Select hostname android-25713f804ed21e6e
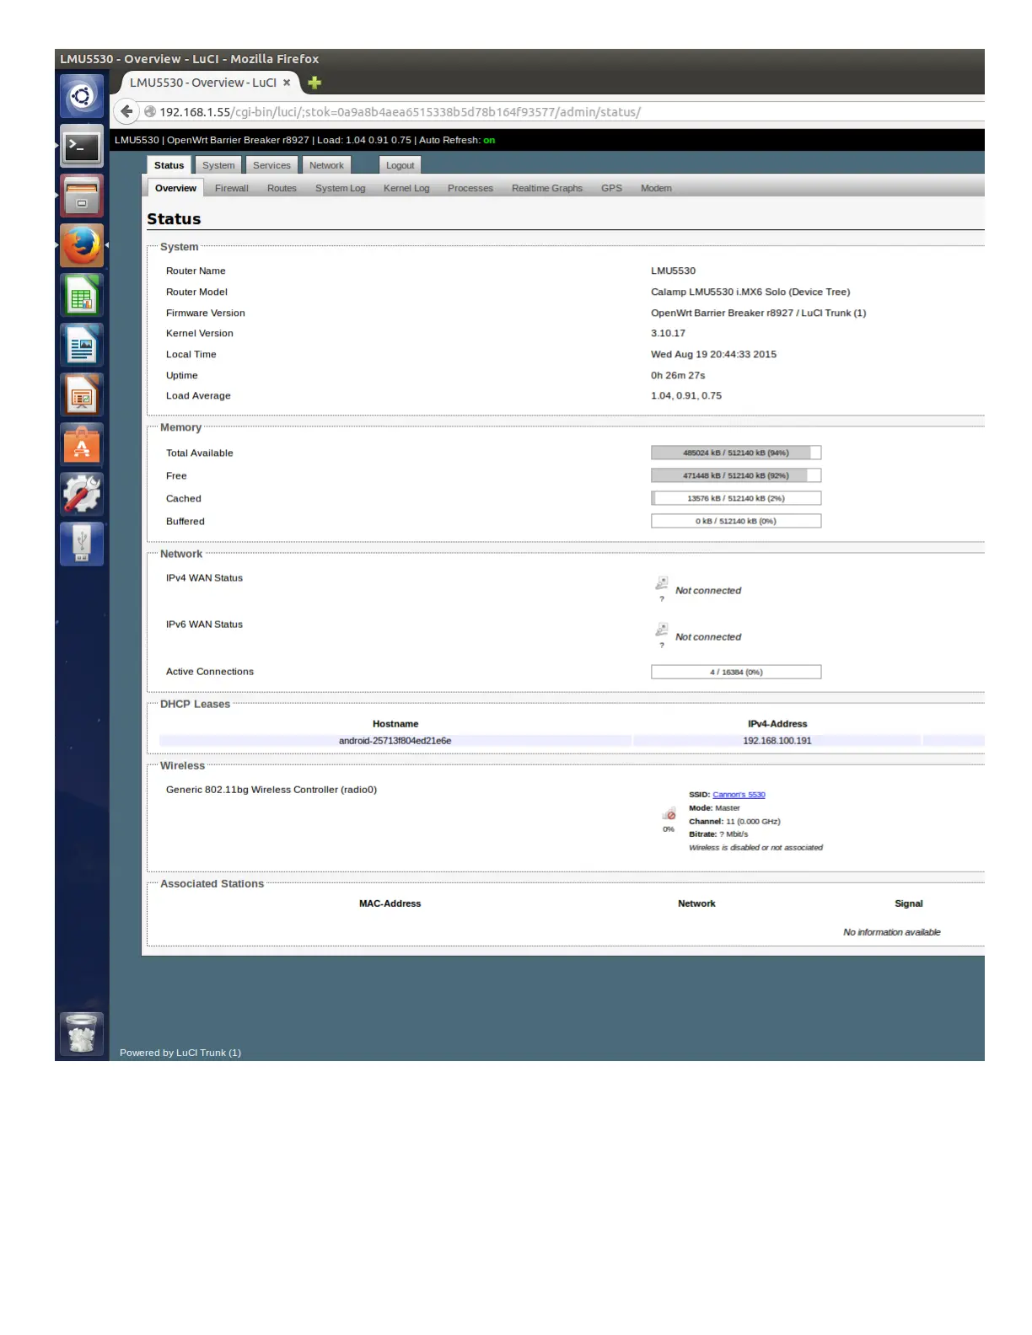The image size is (1032, 1335). click(x=395, y=741)
